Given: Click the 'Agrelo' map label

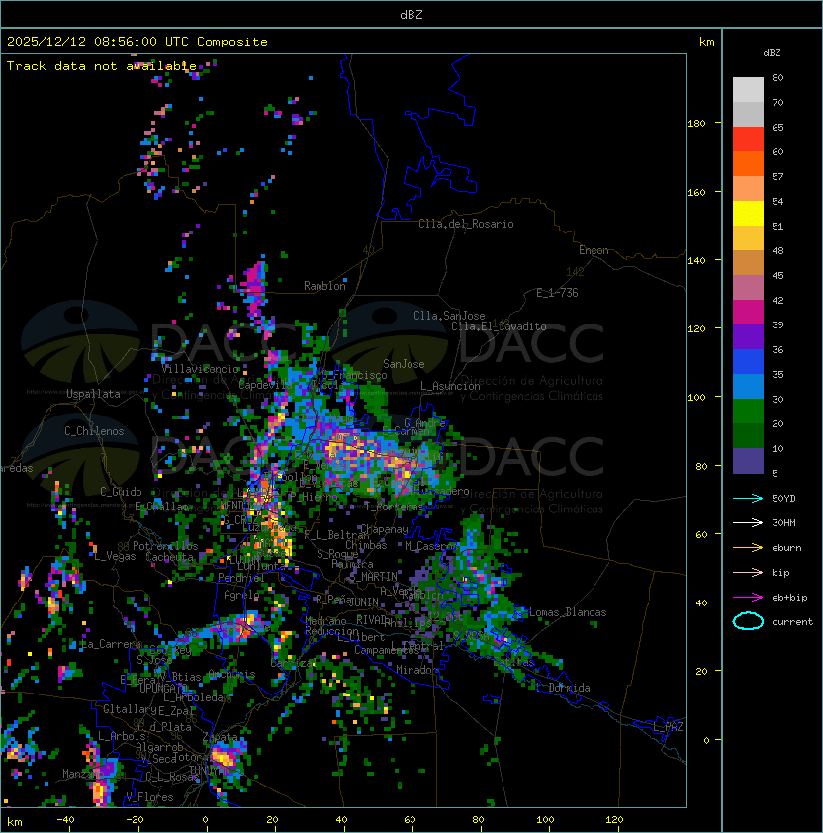Looking at the screenshot, I should [x=241, y=595].
